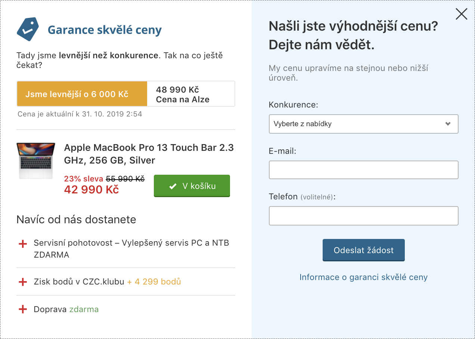
Task: Click the Garance skvělé ceny heading
Action: point(105,30)
